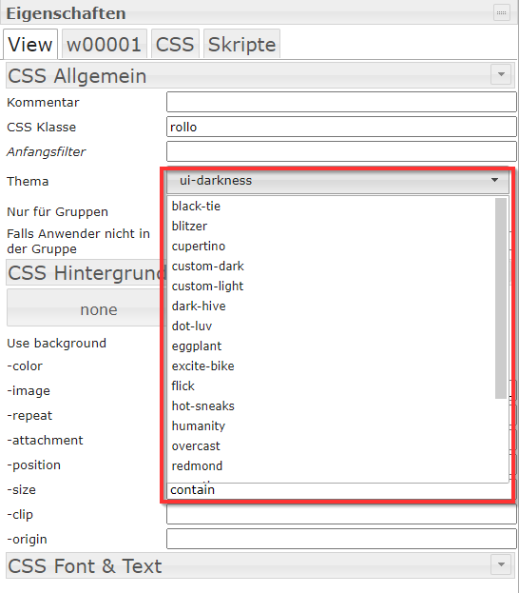Image resolution: width=519 pixels, height=593 pixels.
Task: Open the w00001 tab
Action: 104,44
